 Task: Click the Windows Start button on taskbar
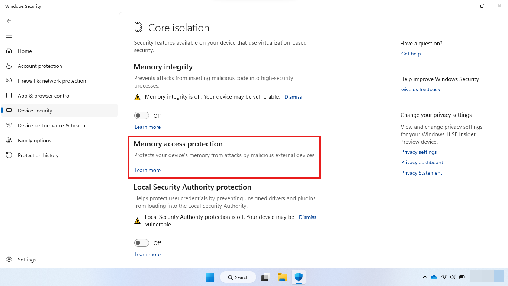click(210, 277)
